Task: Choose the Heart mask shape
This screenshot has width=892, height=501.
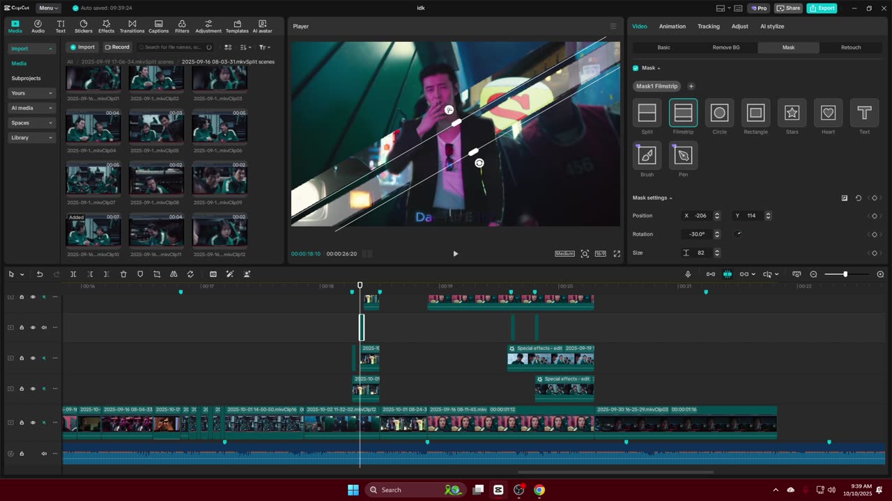Action: pos(828,113)
